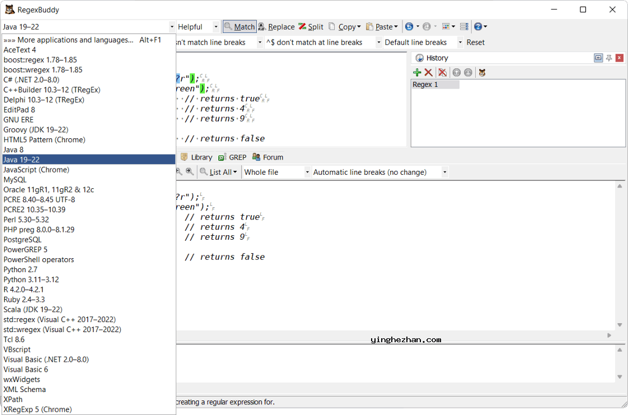Select 'PHP preg 8.0.0–8.1.29' option
Image resolution: width=628 pixels, height=415 pixels.
pyautogui.click(x=89, y=230)
